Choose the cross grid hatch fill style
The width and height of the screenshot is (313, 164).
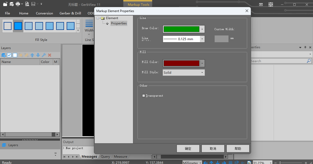point(50,26)
